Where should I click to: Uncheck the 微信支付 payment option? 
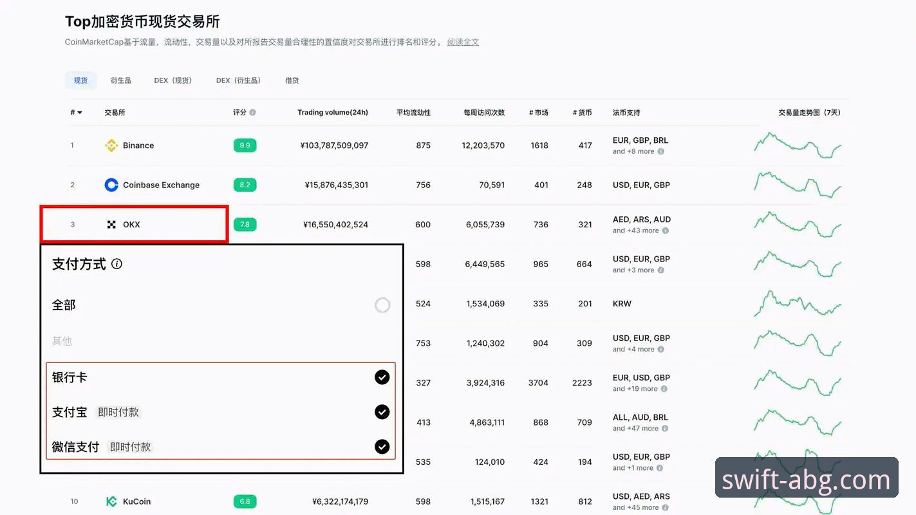382,447
